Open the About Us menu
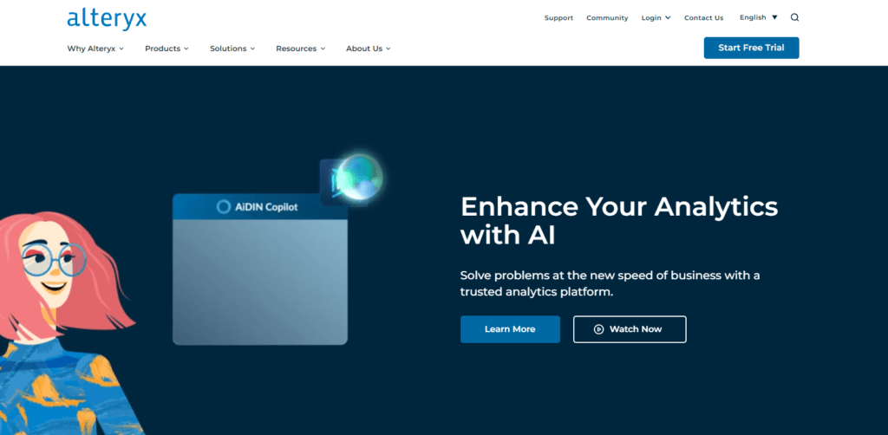The width and height of the screenshot is (888, 435). click(369, 49)
